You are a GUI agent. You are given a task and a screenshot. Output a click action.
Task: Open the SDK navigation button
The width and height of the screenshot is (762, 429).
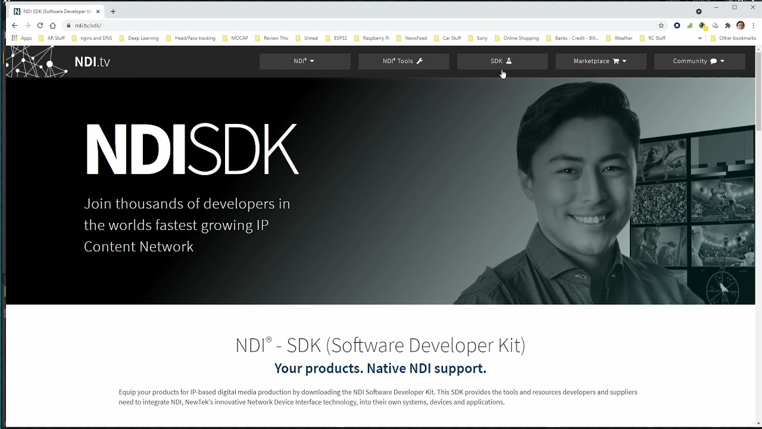[502, 61]
